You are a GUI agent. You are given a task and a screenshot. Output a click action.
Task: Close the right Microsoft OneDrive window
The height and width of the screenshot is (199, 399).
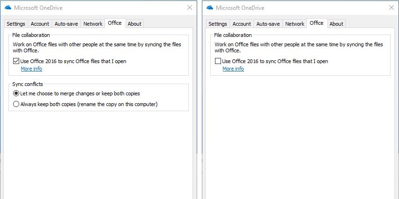coord(392,7)
